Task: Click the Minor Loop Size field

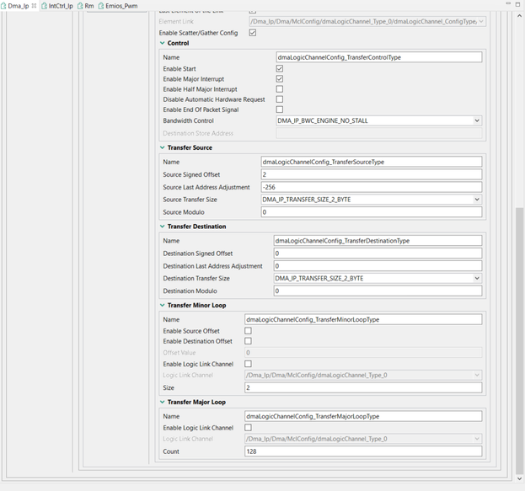Action: (x=363, y=387)
